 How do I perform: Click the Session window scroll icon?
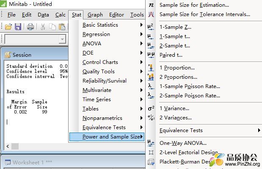tap(8, 55)
